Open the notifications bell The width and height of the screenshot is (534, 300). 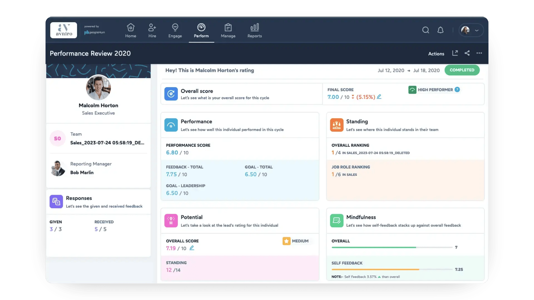[440, 30]
